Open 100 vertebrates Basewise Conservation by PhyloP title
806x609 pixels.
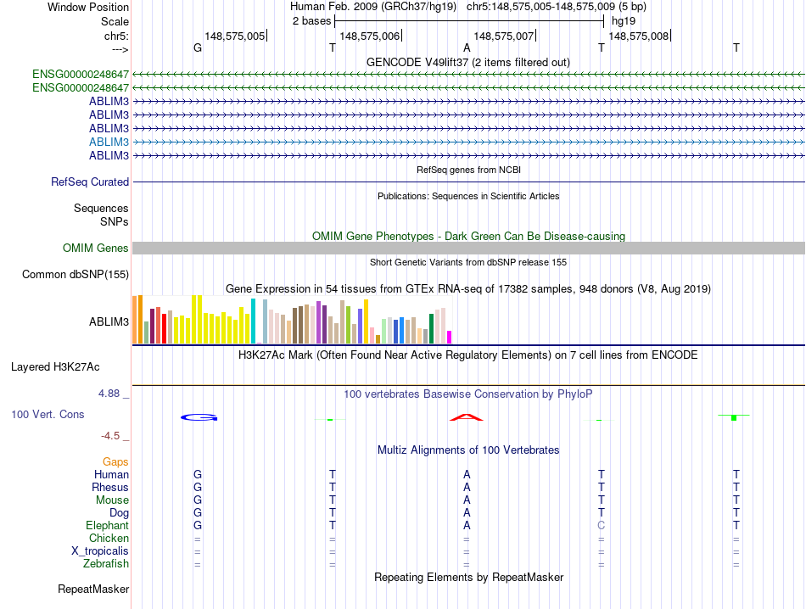(468, 394)
